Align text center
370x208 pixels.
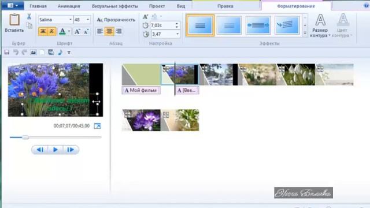coord(109,31)
